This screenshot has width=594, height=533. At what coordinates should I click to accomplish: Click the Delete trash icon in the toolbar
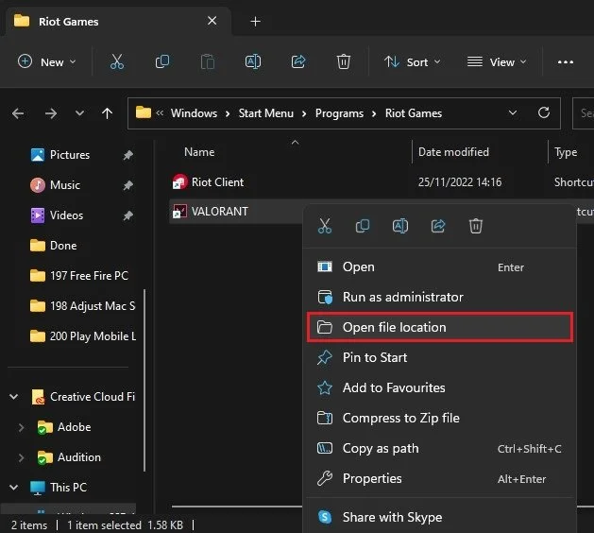point(343,61)
